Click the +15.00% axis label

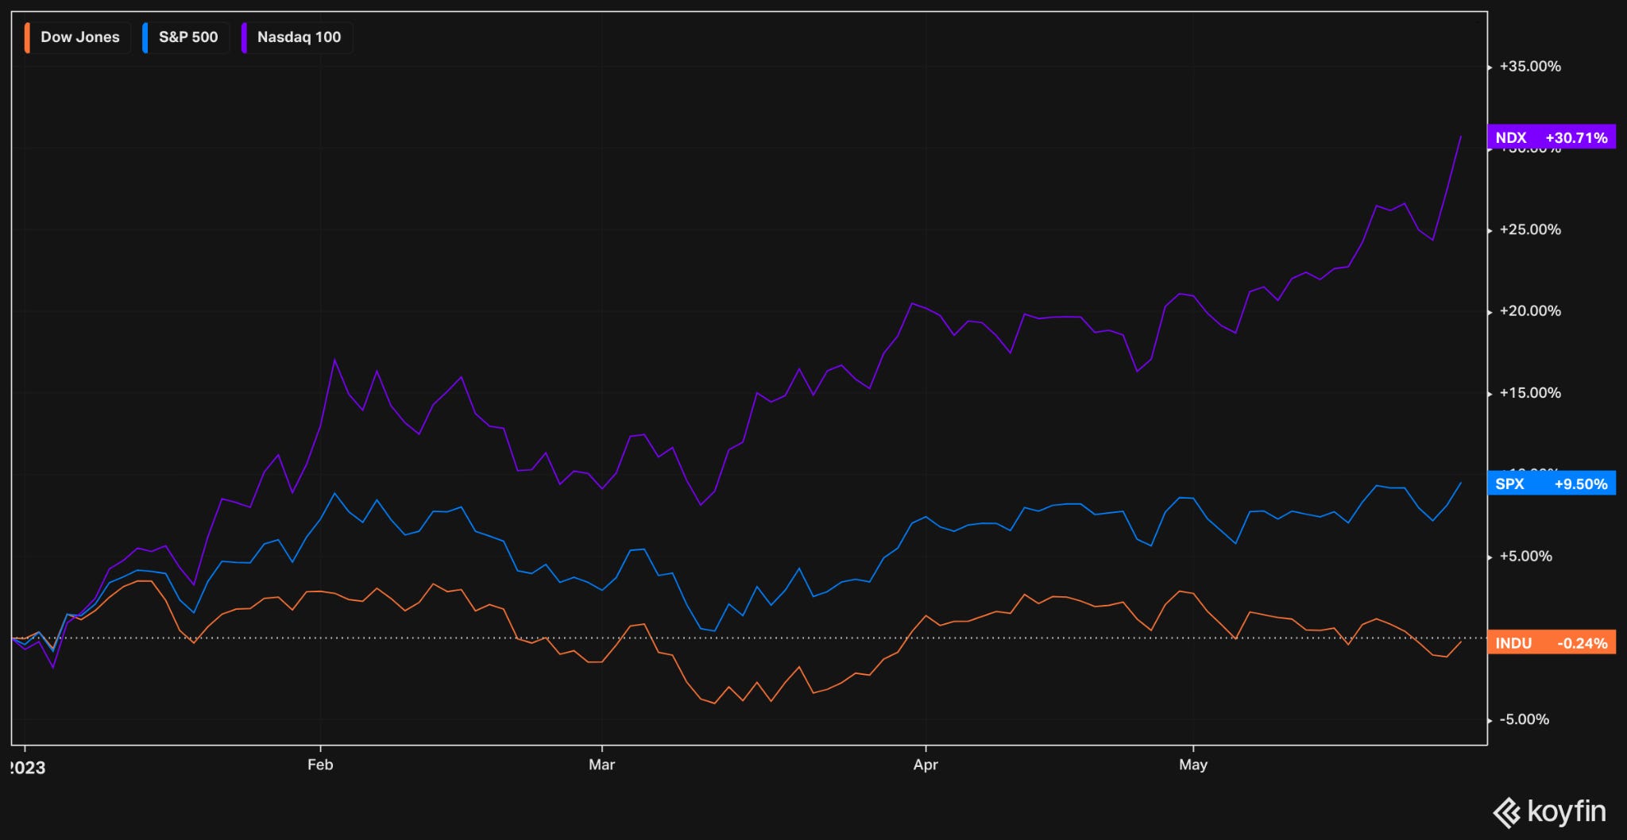point(1530,393)
